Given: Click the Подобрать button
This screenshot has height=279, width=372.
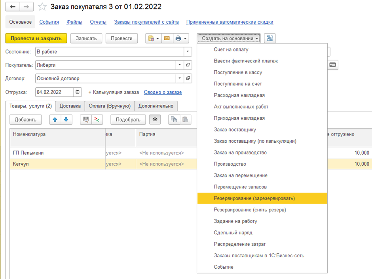Looking at the screenshot, I should point(128,120).
